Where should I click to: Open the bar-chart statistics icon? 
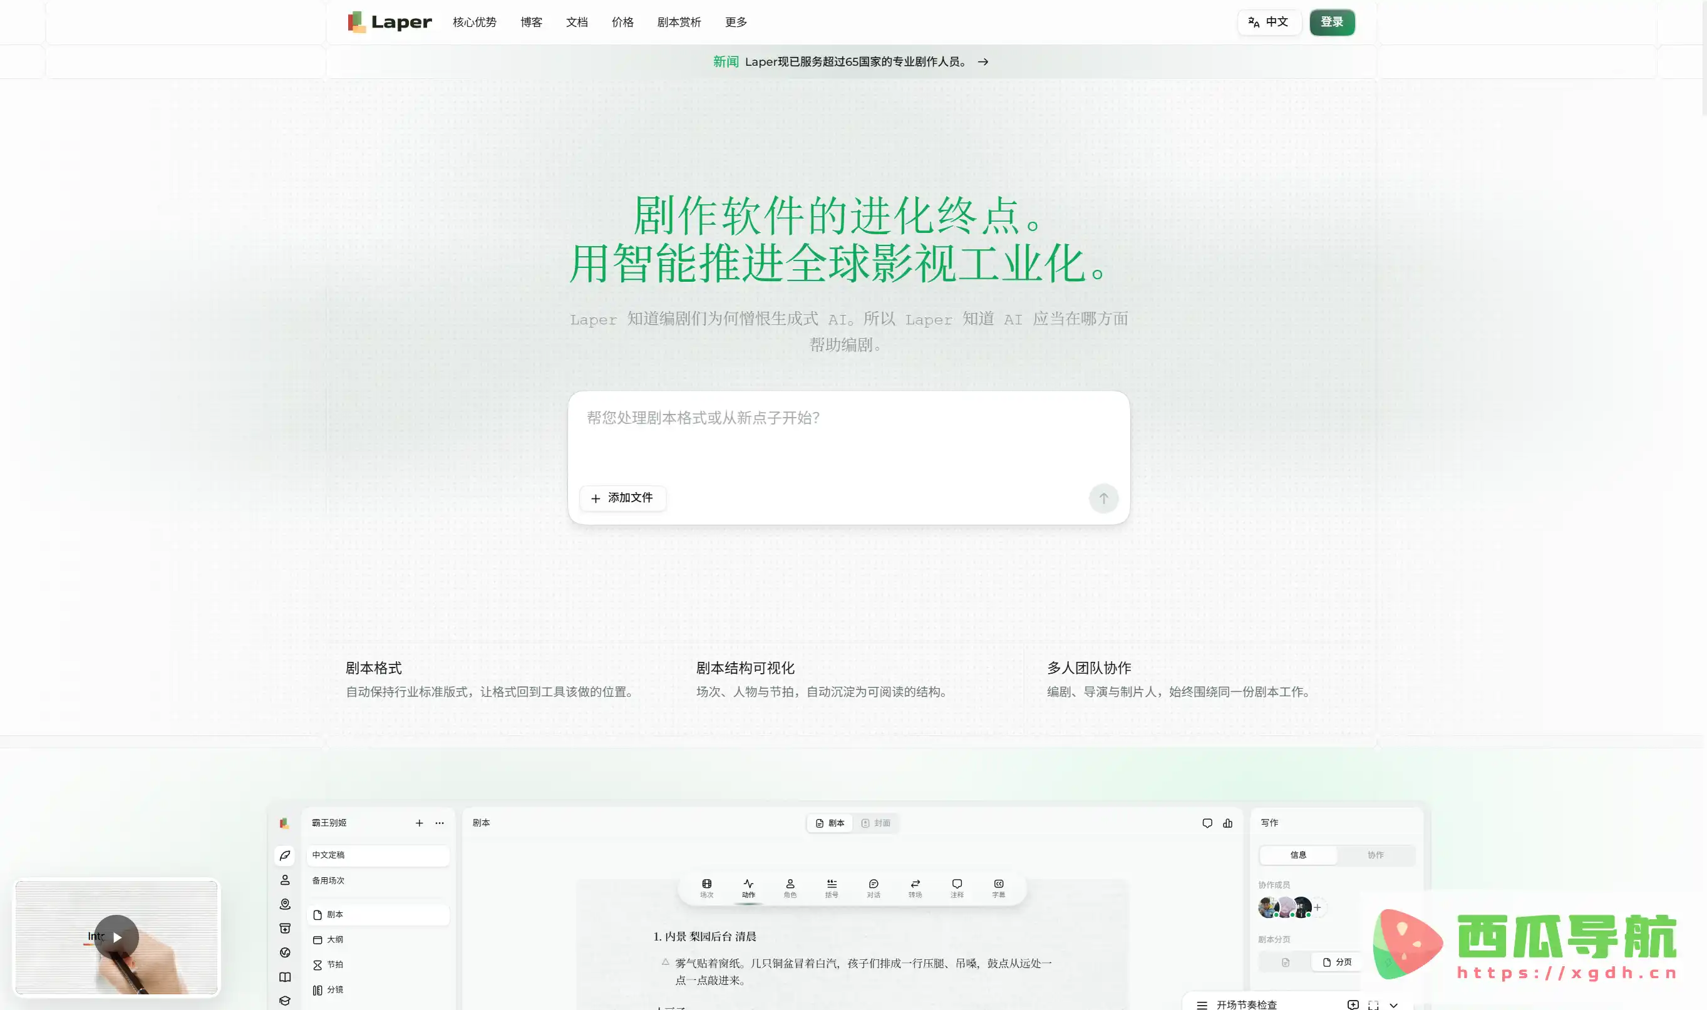tap(1227, 823)
